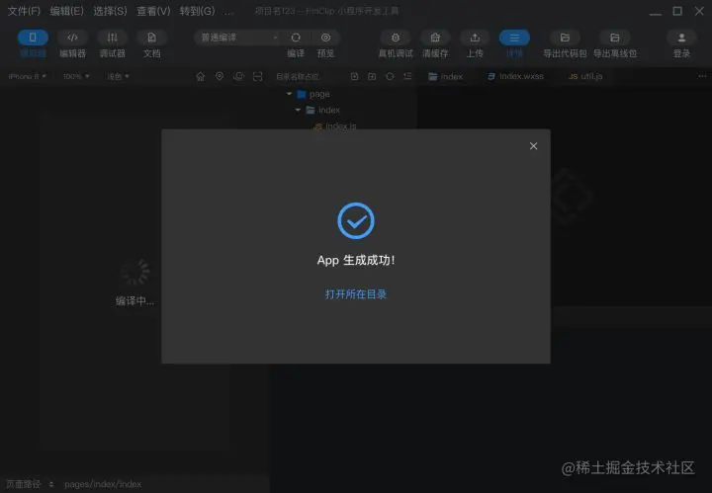Collapse the index folder arrow
712x493 pixels.
coord(298,110)
